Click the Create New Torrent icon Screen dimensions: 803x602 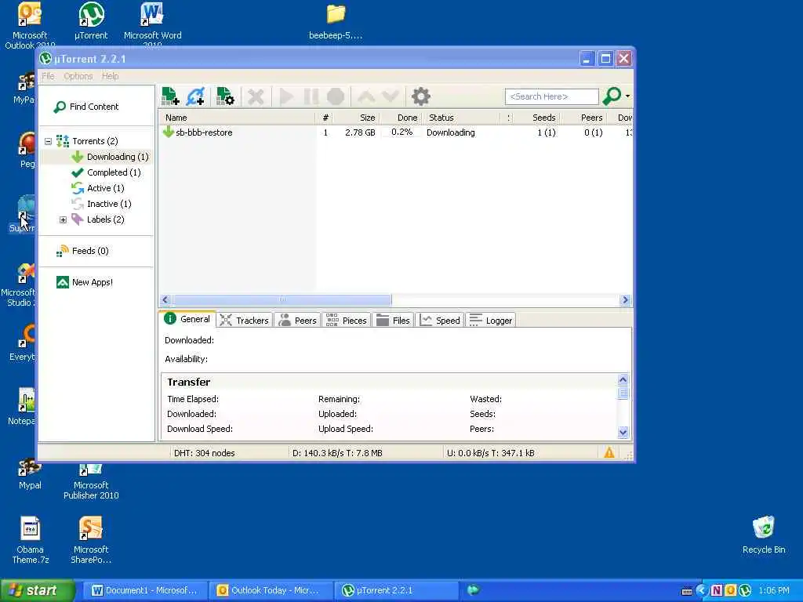(225, 96)
